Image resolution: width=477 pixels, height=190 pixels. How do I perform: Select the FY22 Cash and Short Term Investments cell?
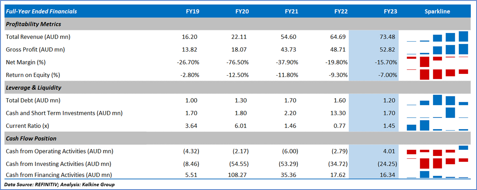pyautogui.click(x=340, y=113)
